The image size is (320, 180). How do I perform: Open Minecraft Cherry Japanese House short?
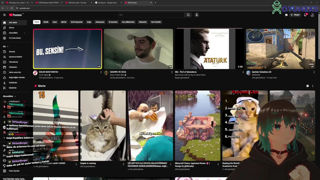coord(198,126)
